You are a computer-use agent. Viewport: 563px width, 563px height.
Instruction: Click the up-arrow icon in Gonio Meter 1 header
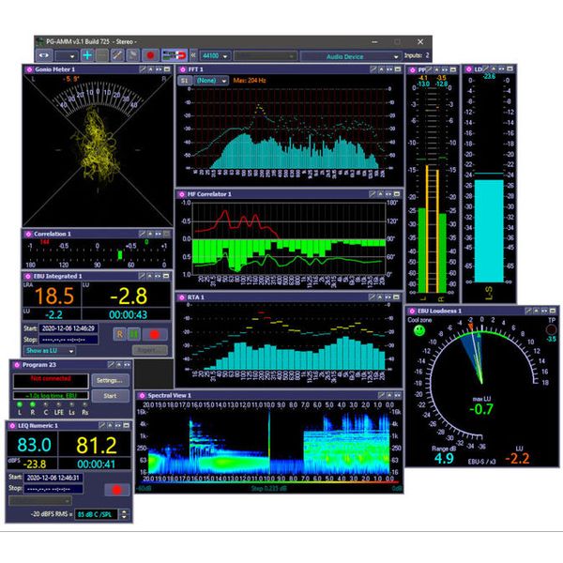(x=150, y=69)
